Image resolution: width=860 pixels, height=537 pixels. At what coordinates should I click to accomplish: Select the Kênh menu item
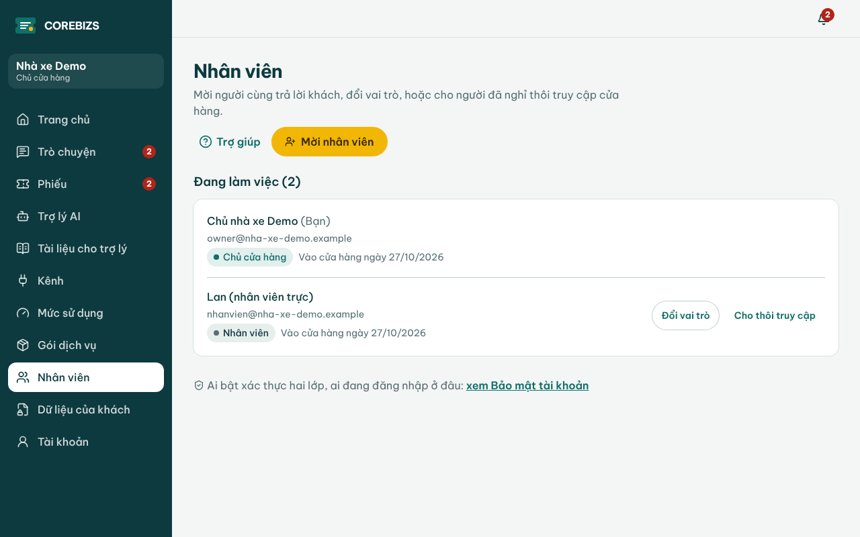pos(86,281)
